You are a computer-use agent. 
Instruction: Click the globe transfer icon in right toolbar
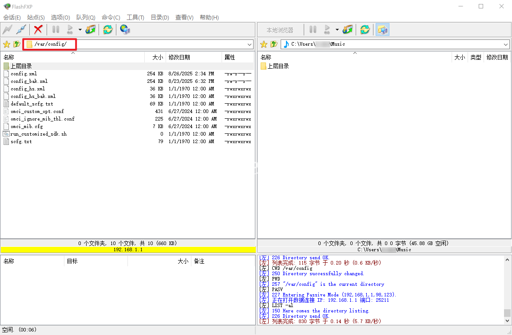347,30
